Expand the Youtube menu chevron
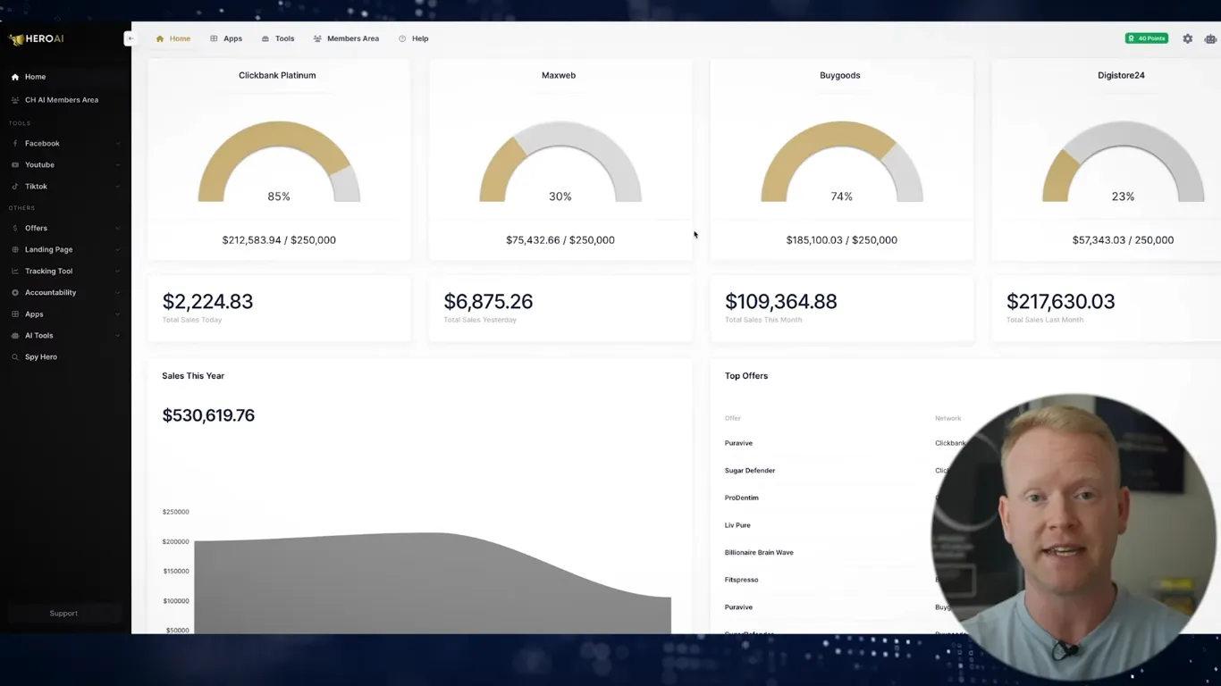 [x=118, y=164]
